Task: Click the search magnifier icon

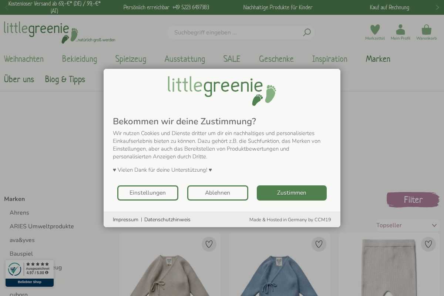Action: tap(307, 33)
